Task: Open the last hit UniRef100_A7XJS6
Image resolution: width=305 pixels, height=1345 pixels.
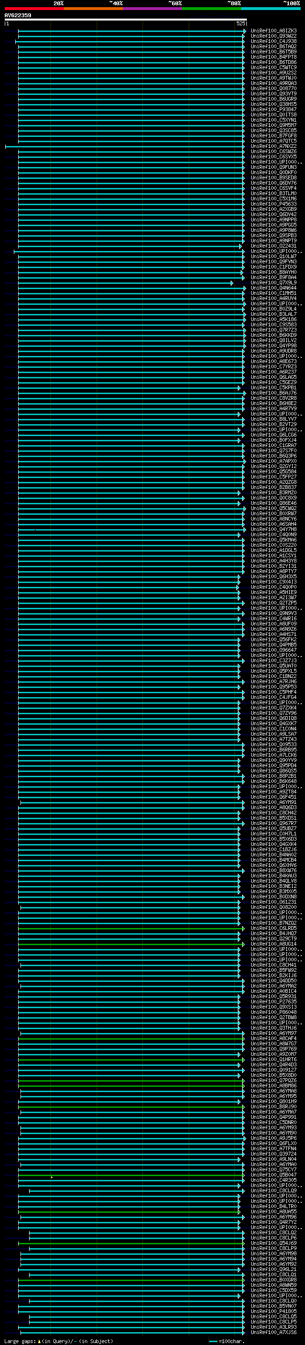Action: [x=274, y=1332]
